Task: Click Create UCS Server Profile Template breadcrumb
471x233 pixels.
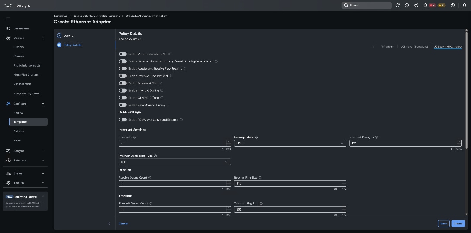Action: click(96, 16)
